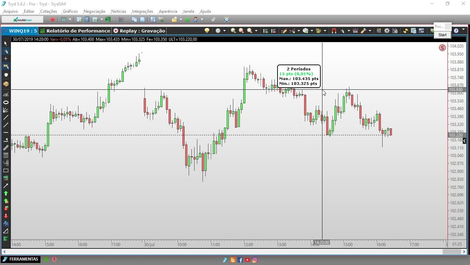This screenshot has width=470, height=265.
Task: Select the crosshair cursor tool
Action: pos(6,51)
